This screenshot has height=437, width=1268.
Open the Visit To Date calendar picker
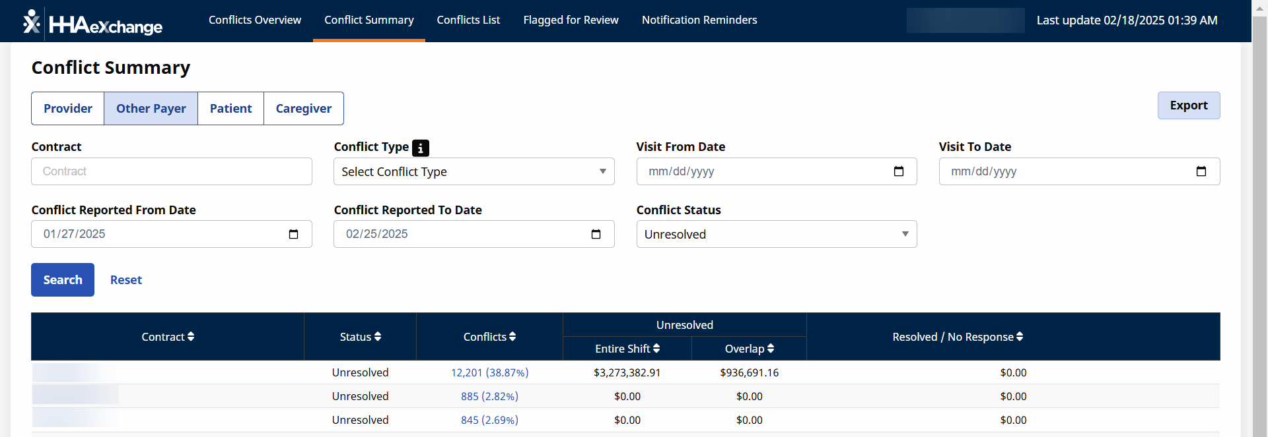[x=1201, y=171]
